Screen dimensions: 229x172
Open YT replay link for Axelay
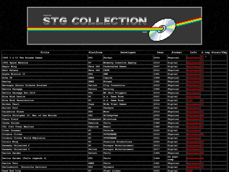[x=202, y=82]
